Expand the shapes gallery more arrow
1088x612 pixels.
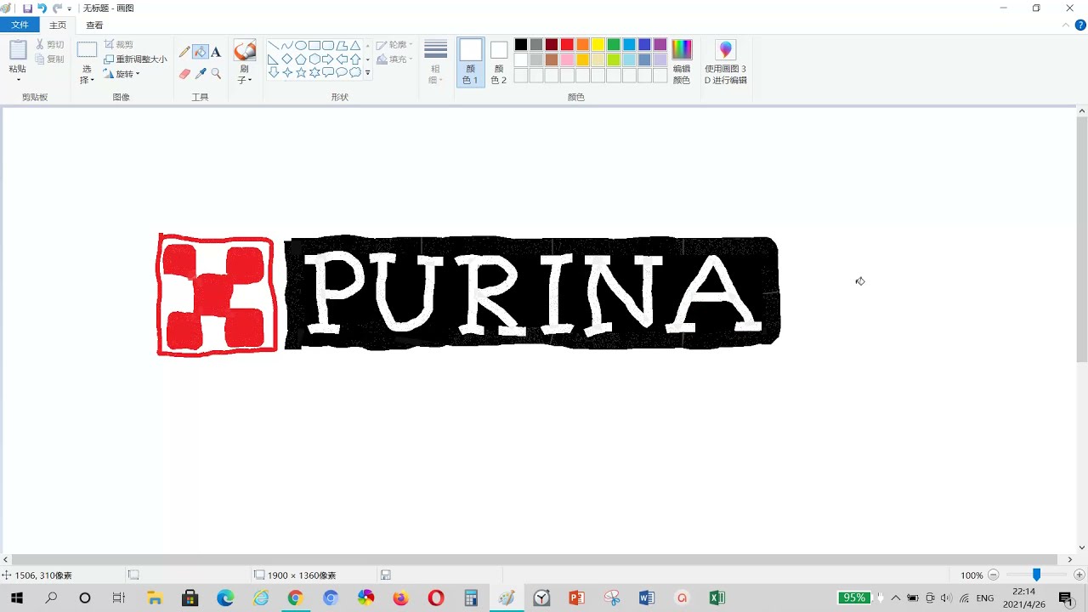[368, 73]
